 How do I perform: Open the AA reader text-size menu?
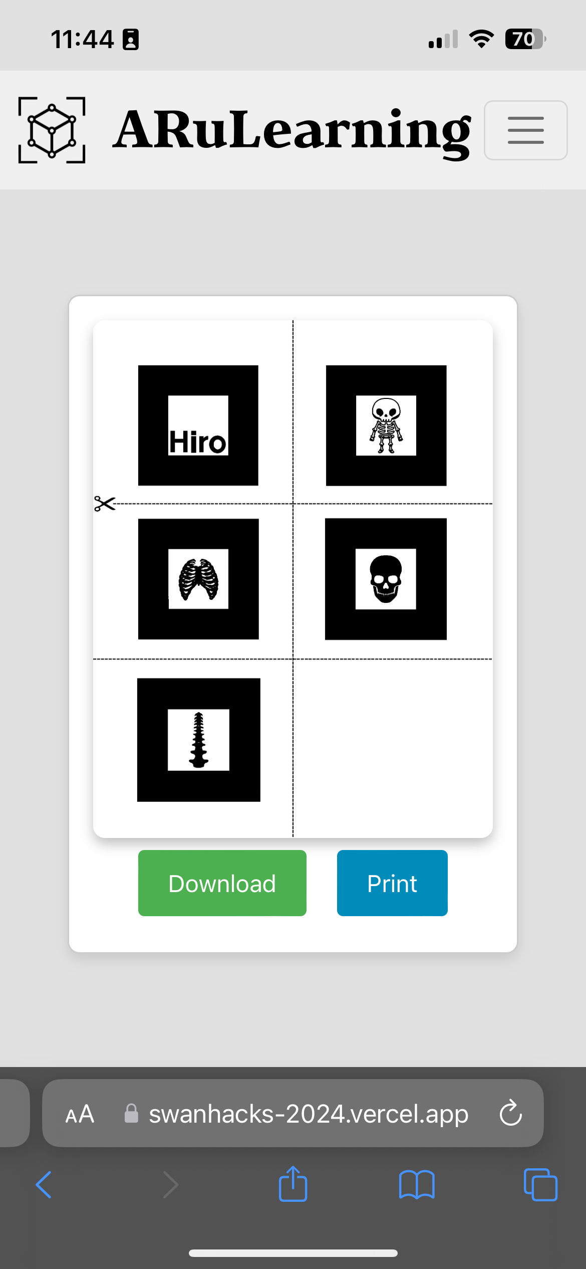[80, 1114]
